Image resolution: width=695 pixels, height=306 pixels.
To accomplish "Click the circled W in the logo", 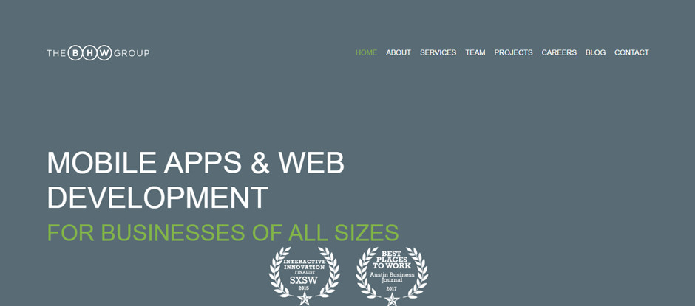I will click(x=105, y=53).
